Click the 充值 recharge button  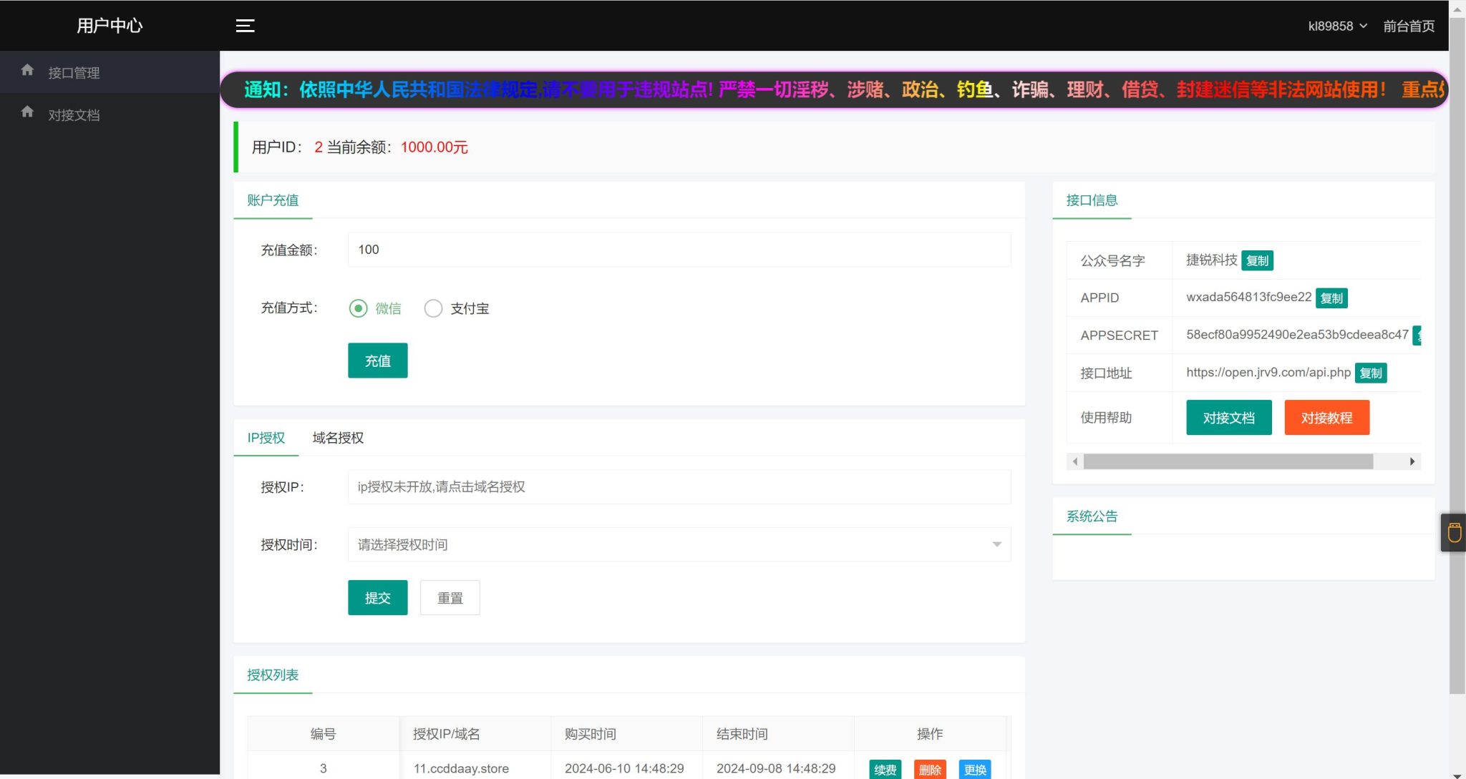(377, 361)
